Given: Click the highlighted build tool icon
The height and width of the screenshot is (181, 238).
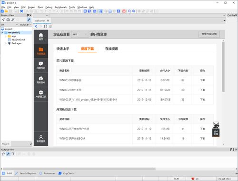Looking at the screenshot, I should coord(100,11).
